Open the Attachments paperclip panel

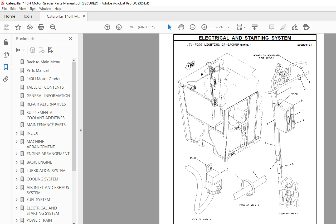pos(6,79)
